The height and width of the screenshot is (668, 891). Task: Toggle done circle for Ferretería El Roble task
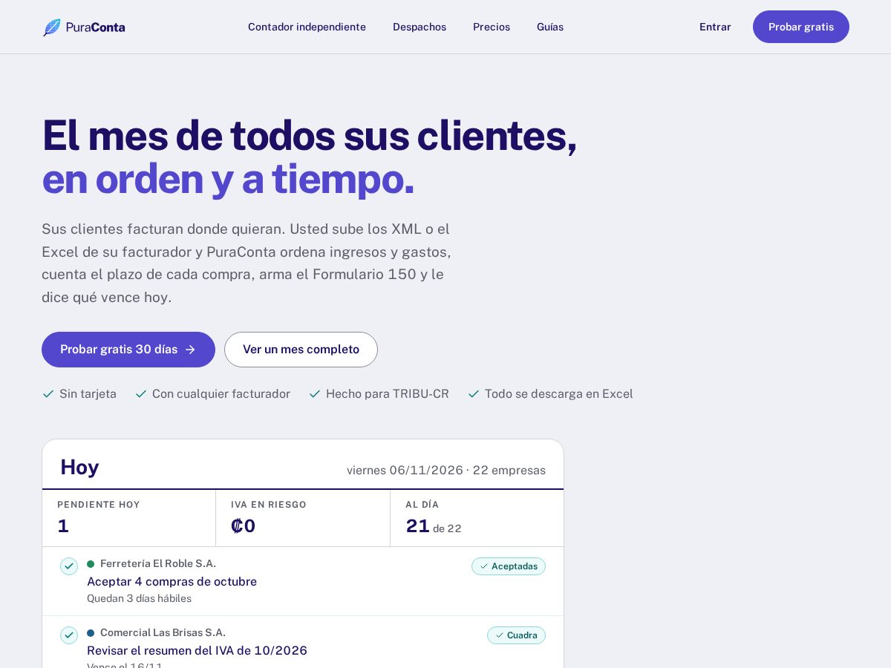[69, 566]
